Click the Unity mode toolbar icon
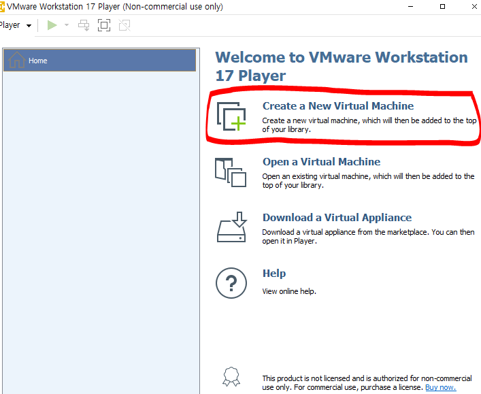The width and height of the screenshot is (481, 394). click(x=125, y=25)
